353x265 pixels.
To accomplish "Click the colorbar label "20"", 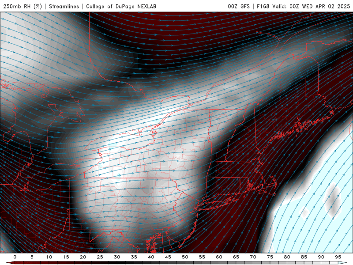I will click(x=83, y=257).
